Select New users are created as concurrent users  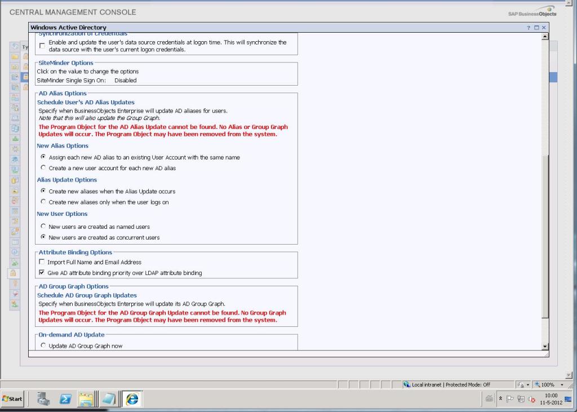tap(43, 237)
